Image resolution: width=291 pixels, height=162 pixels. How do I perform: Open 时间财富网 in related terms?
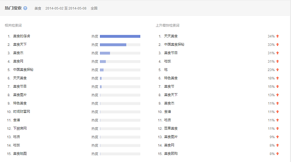22,112
